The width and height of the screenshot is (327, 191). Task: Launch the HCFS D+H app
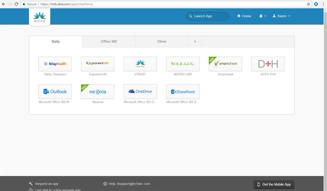click(x=268, y=64)
